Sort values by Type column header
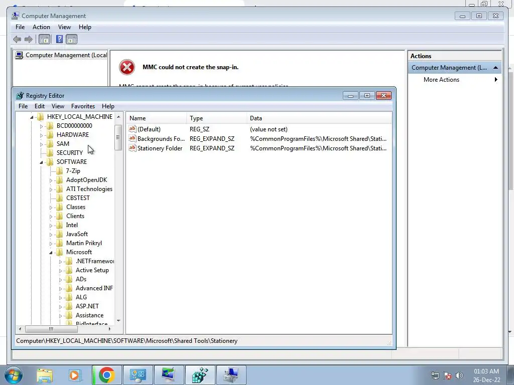Image resolution: width=514 pixels, height=385 pixels. (x=217, y=118)
